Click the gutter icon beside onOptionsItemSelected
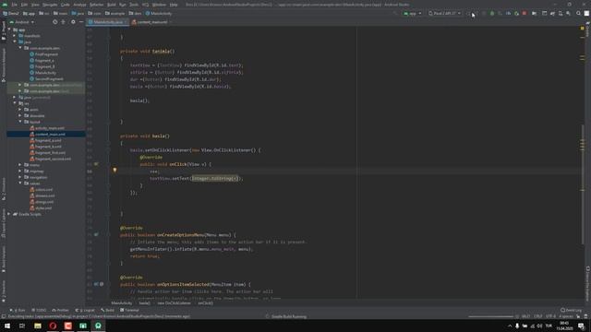This screenshot has height=332, width=591. click(96, 284)
